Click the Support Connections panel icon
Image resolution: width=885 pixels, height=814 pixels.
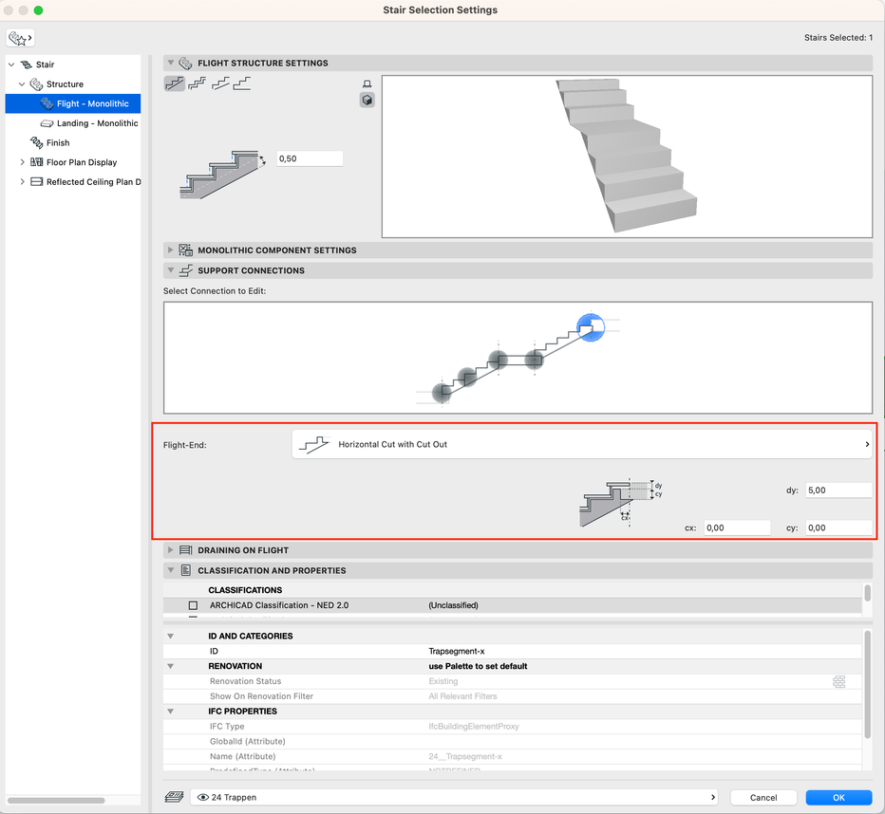coord(185,270)
